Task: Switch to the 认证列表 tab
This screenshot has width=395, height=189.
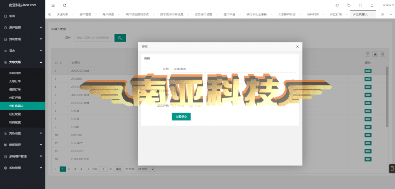Action: 62,14
